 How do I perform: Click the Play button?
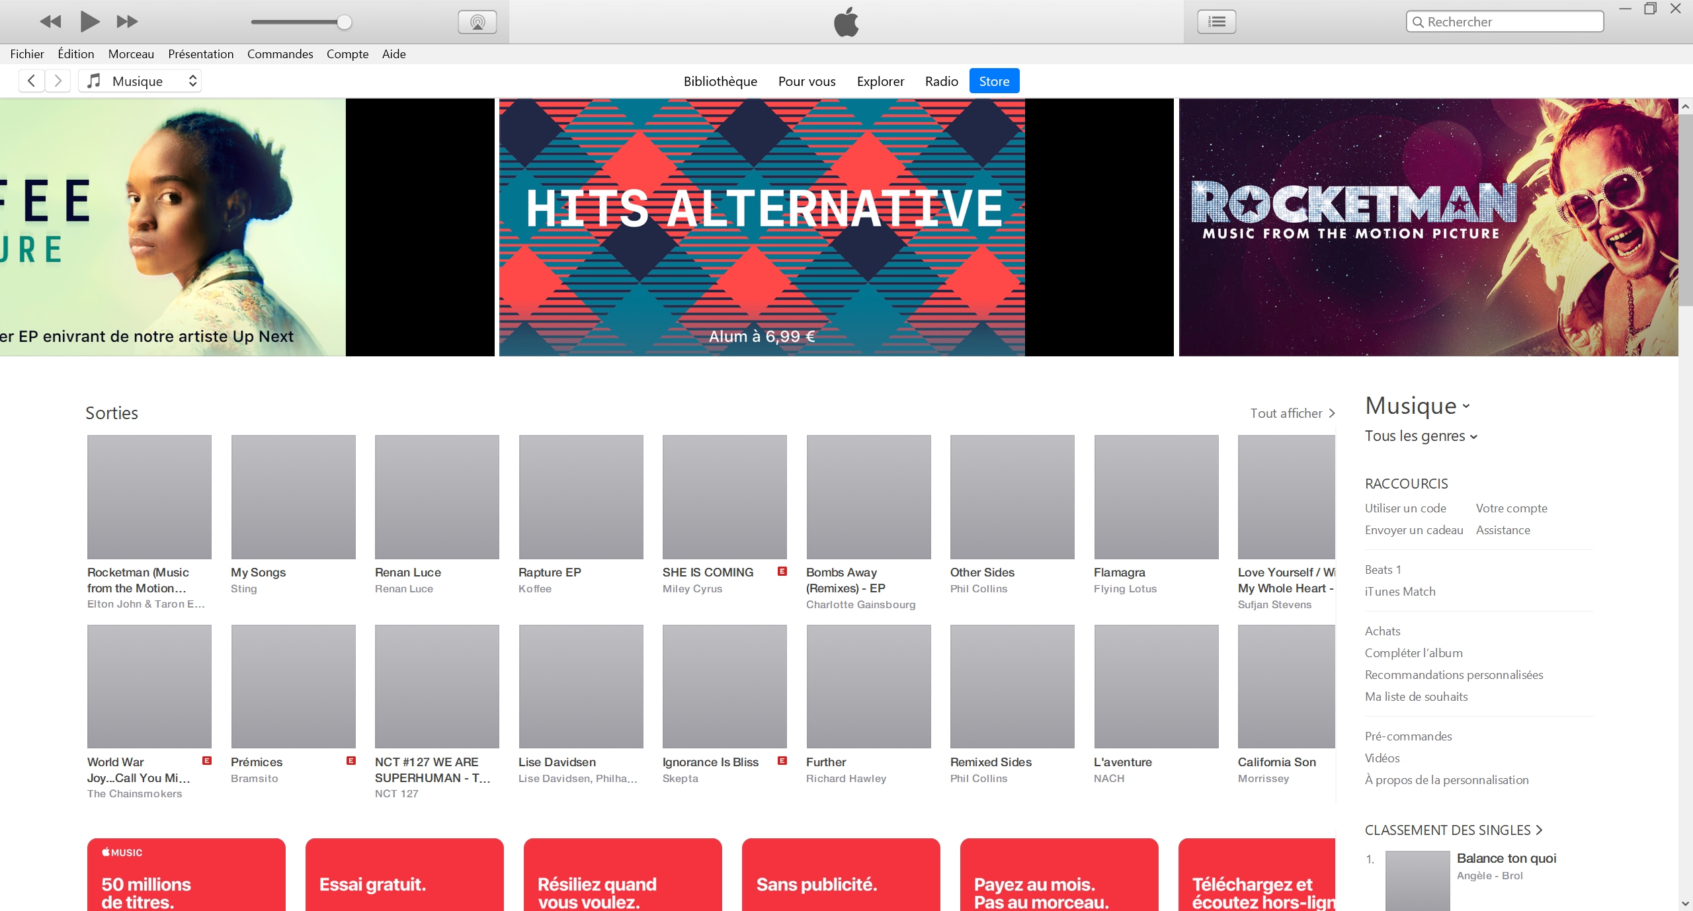[x=89, y=22]
